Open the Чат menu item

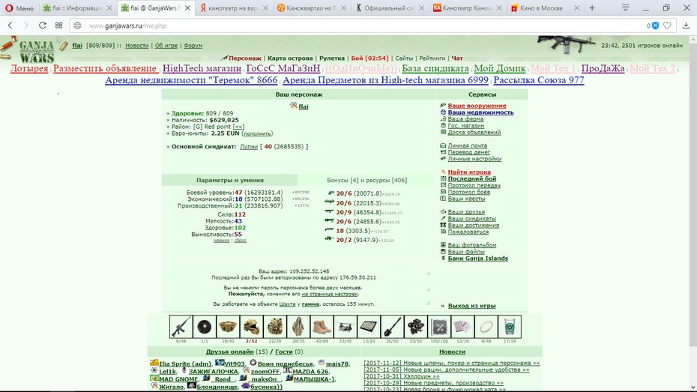coord(457,58)
